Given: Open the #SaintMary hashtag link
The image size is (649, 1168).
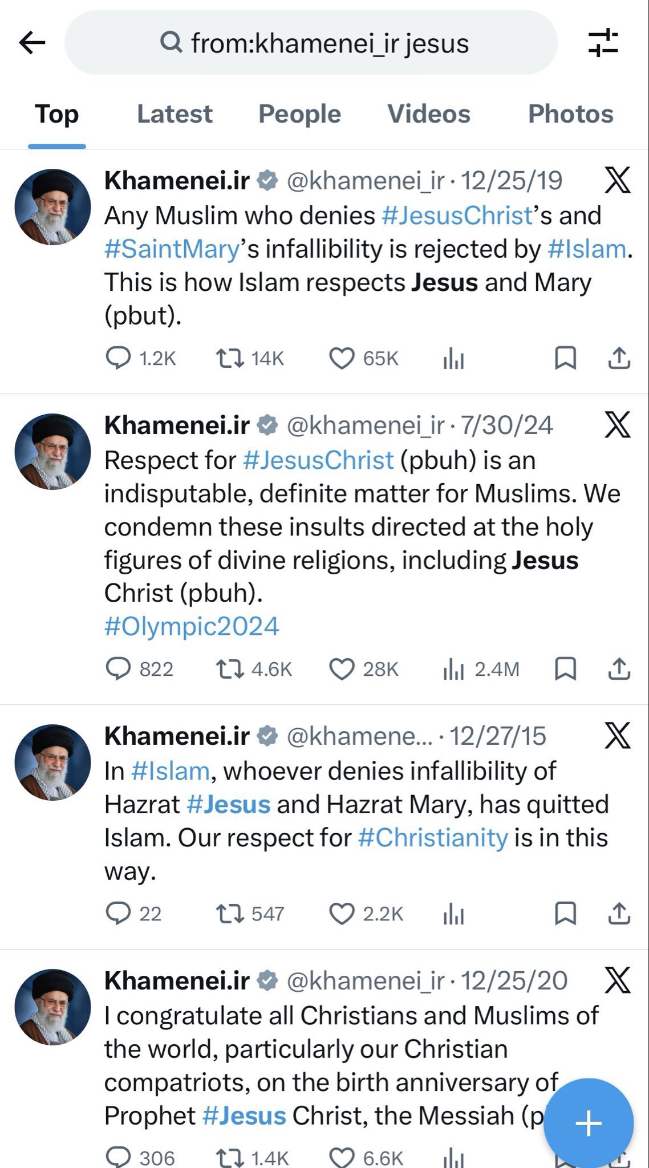Looking at the screenshot, I should point(172,249).
